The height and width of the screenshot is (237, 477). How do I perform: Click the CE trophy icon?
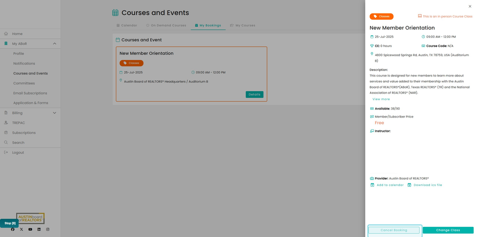click(x=372, y=46)
